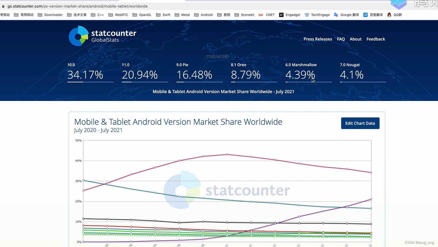Viewport: 438px width, 247px height.
Task: Click the July 2020 - July 2021 subtitle
Action: [98, 130]
